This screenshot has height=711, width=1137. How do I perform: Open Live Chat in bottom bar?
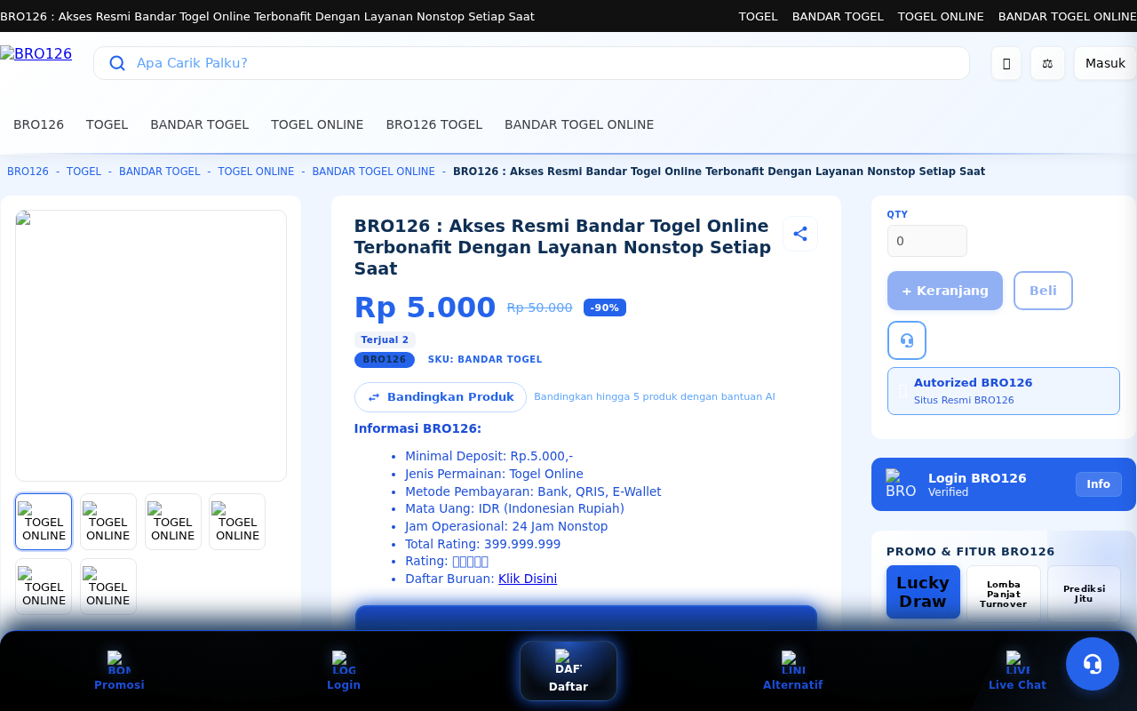(1017, 671)
